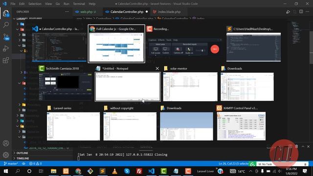This screenshot has width=313, height=176.
Task: Open FileZilla from taskbar
Action: coord(139,171)
